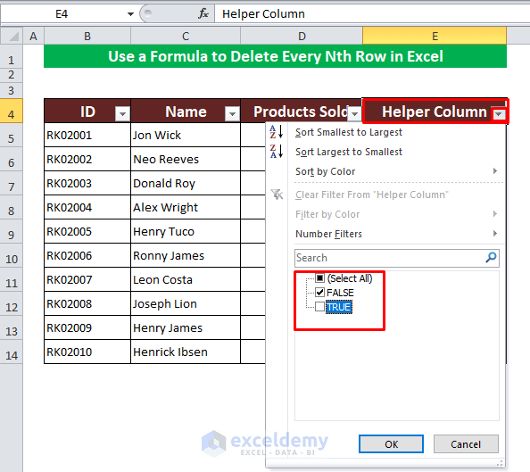
Task: Select the cell containing Henry Tuco
Action: [186, 231]
